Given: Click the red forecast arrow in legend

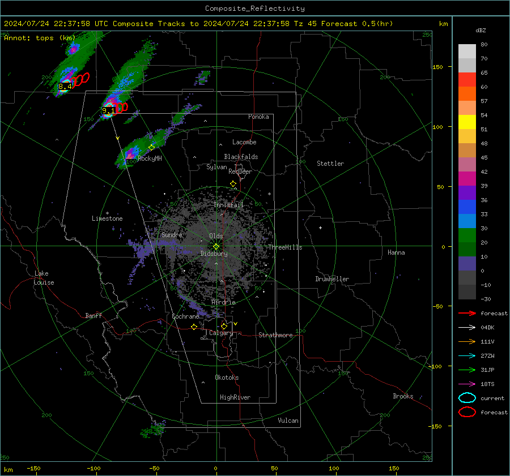Looking at the screenshot, I should click(x=467, y=313).
